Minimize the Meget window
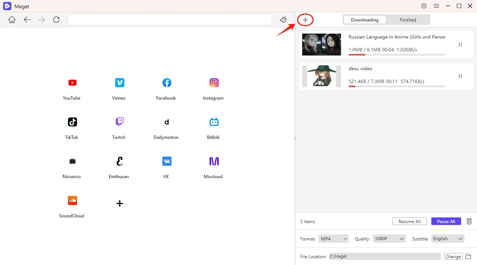Viewport: 477px width, 265px height. click(x=448, y=6)
